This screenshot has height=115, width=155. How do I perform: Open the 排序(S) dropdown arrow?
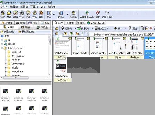[x=92, y=28]
